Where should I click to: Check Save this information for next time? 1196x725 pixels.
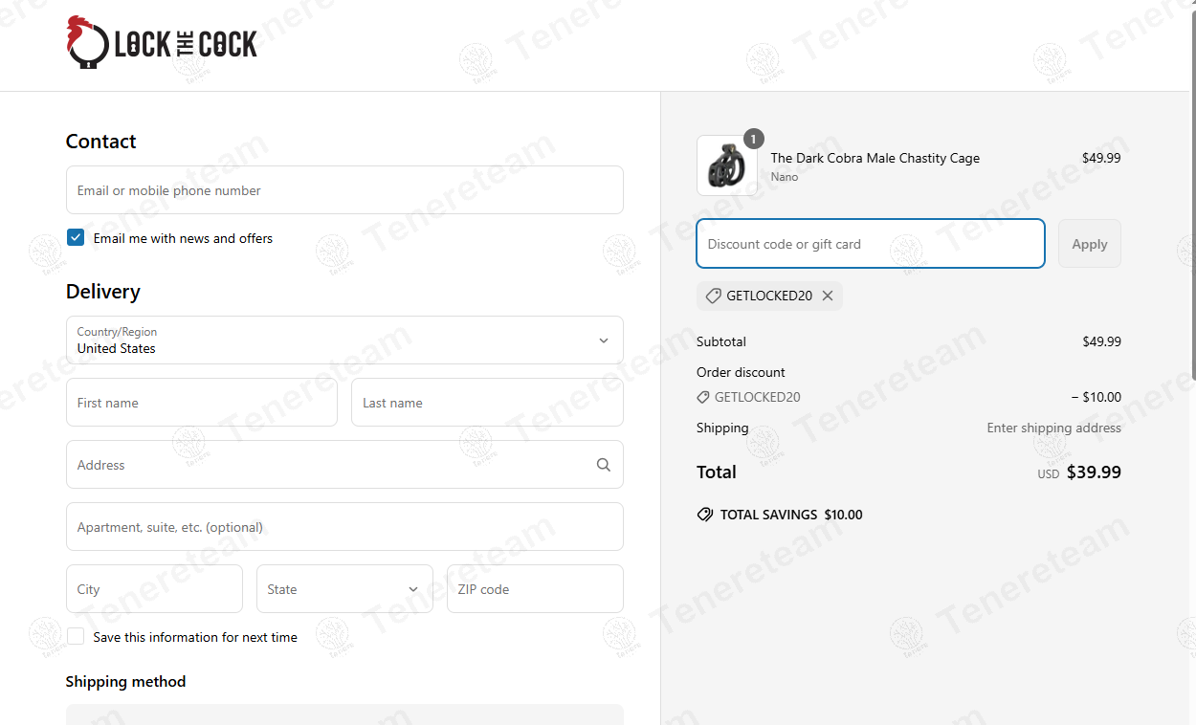click(76, 636)
